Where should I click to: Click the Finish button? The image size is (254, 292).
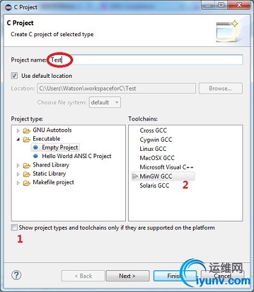(175, 276)
